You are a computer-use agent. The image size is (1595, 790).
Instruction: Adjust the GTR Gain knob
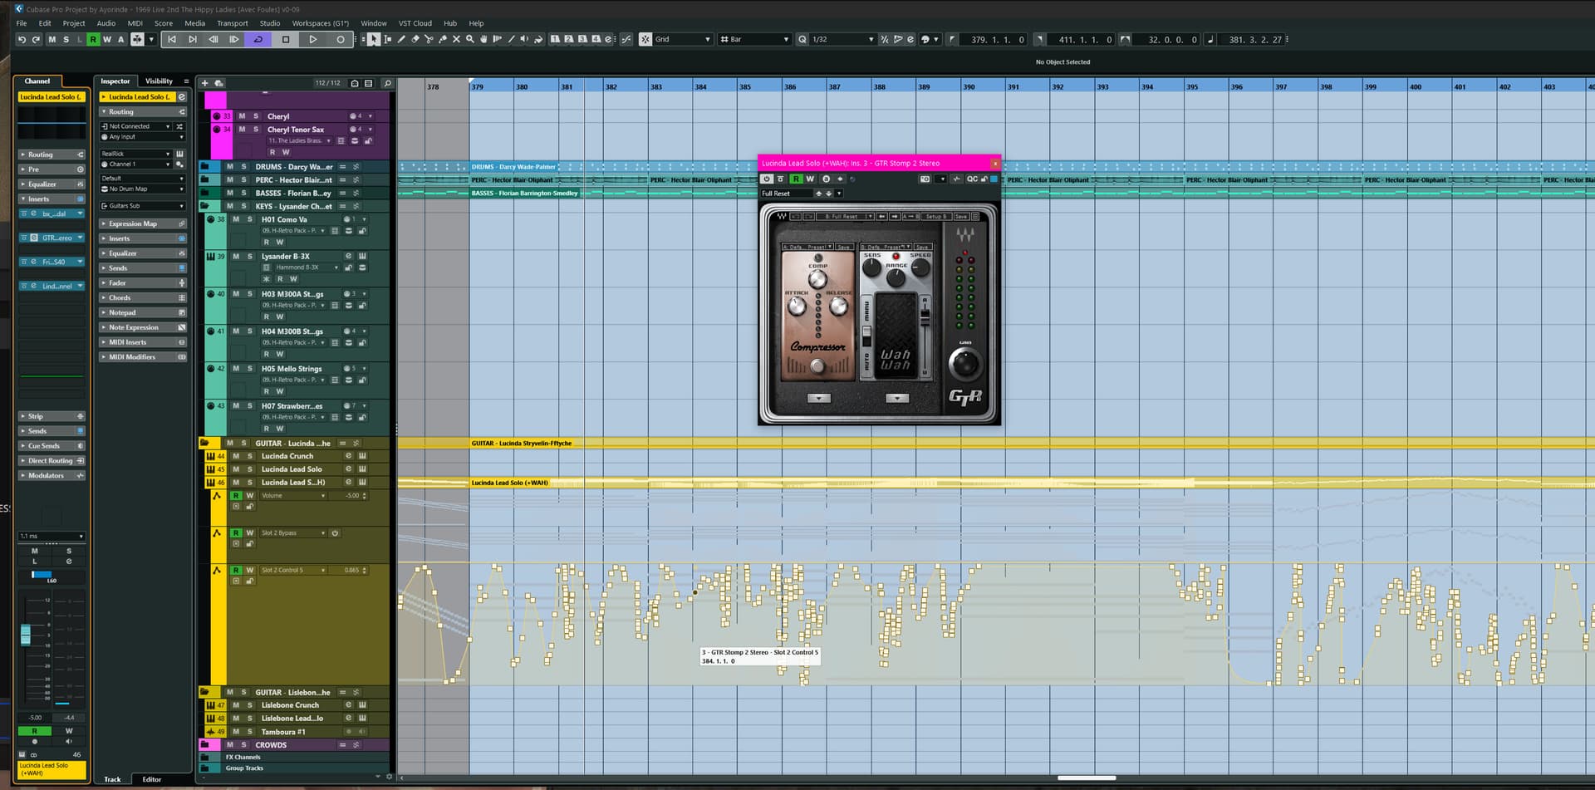964,363
